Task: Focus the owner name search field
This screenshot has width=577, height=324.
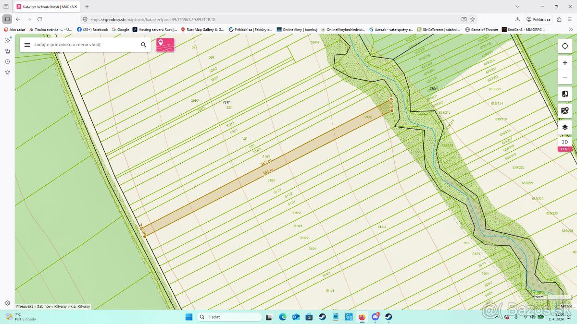Action: click(84, 45)
